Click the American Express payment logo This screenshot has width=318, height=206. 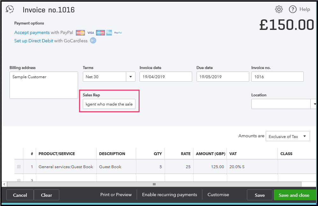[109, 32]
